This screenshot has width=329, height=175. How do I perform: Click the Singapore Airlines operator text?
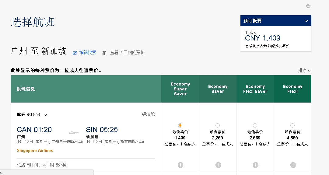pyautogui.click(x=35, y=150)
